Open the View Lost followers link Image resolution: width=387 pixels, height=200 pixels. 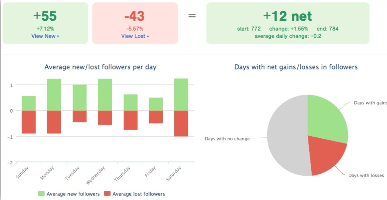point(135,36)
